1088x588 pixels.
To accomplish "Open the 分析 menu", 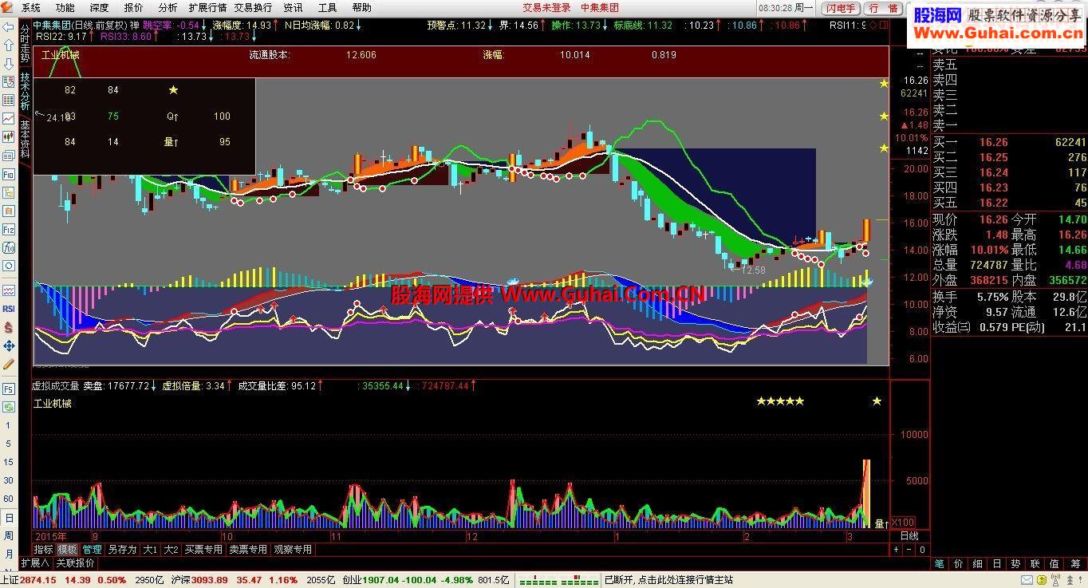I will (x=168, y=8).
